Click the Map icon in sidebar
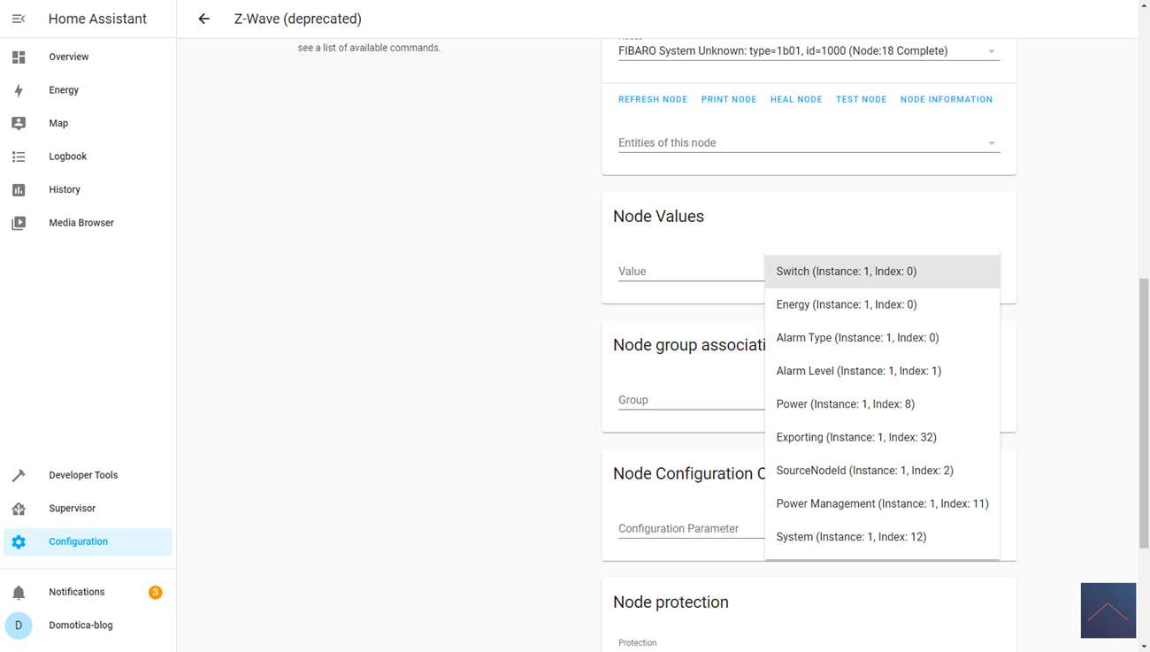 19,124
